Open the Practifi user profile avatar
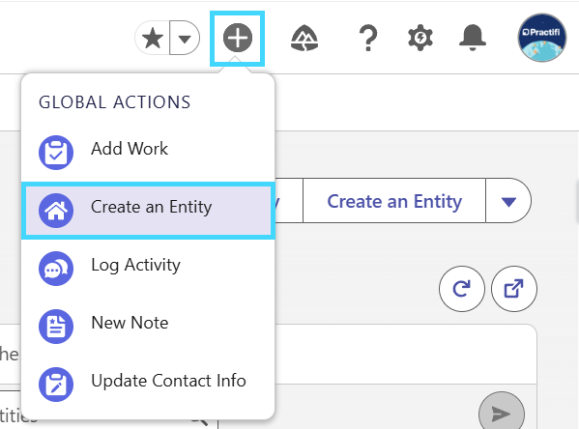Image resolution: width=579 pixels, height=429 pixels. 541,38
